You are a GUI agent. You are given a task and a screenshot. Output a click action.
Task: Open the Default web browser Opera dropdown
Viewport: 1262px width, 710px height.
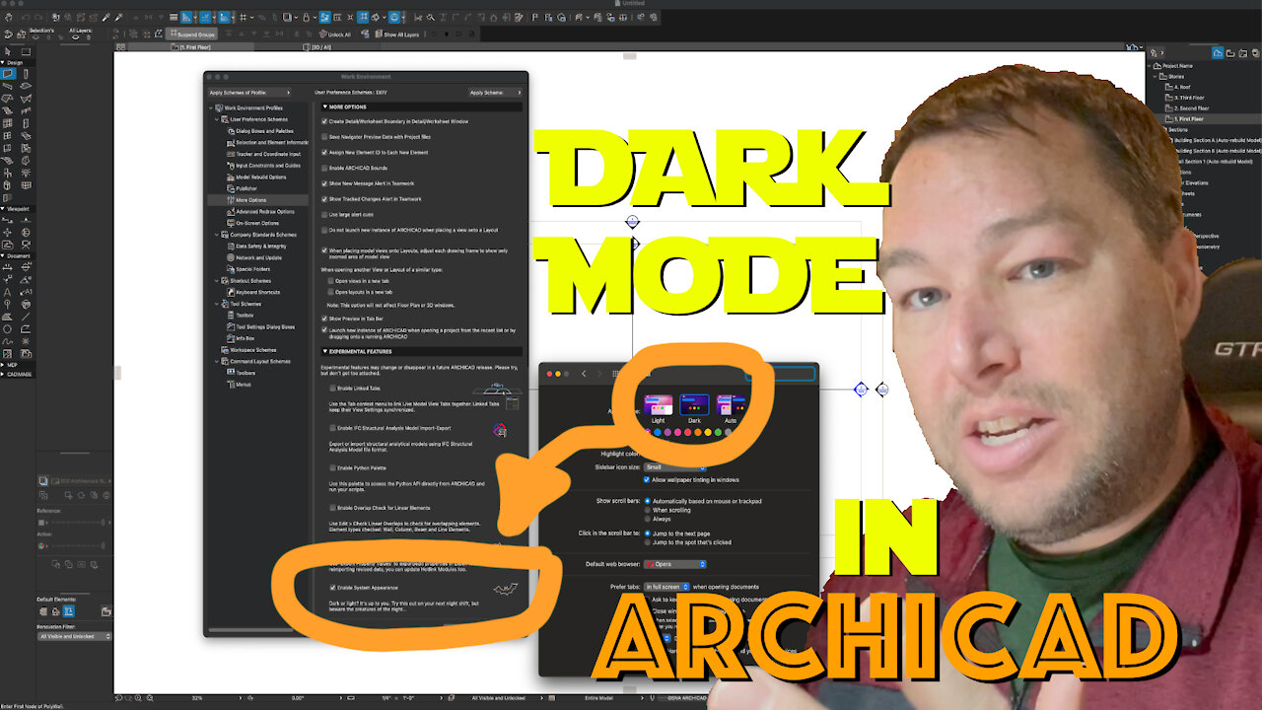[674, 564]
